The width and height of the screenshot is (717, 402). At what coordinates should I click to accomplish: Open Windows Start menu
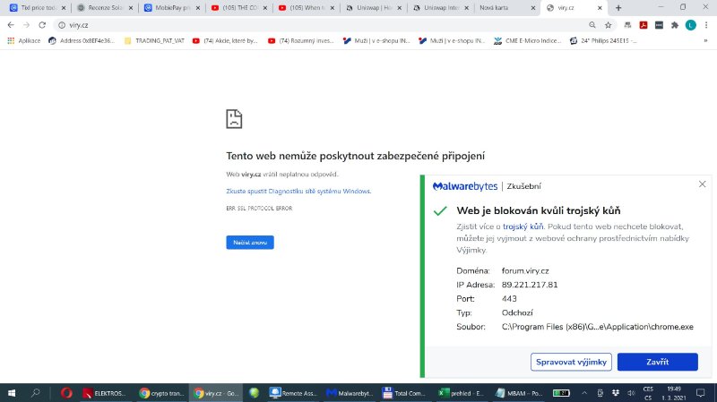click(12, 393)
